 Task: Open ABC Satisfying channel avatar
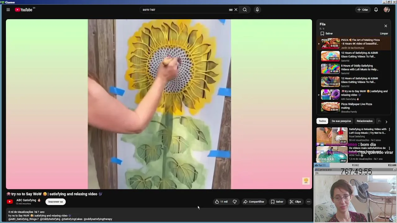point(10,202)
